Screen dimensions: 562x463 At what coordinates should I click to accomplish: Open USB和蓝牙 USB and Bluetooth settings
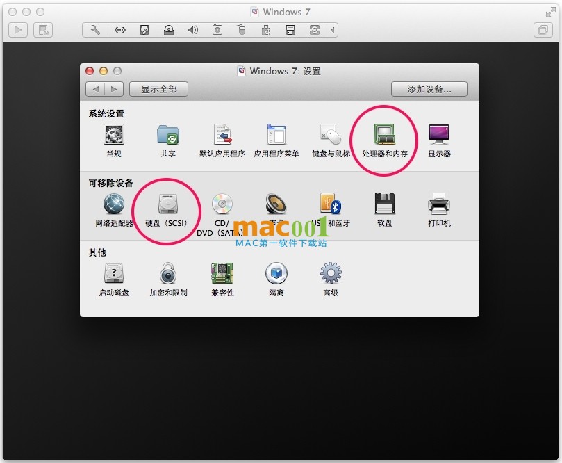(x=331, y=211)
